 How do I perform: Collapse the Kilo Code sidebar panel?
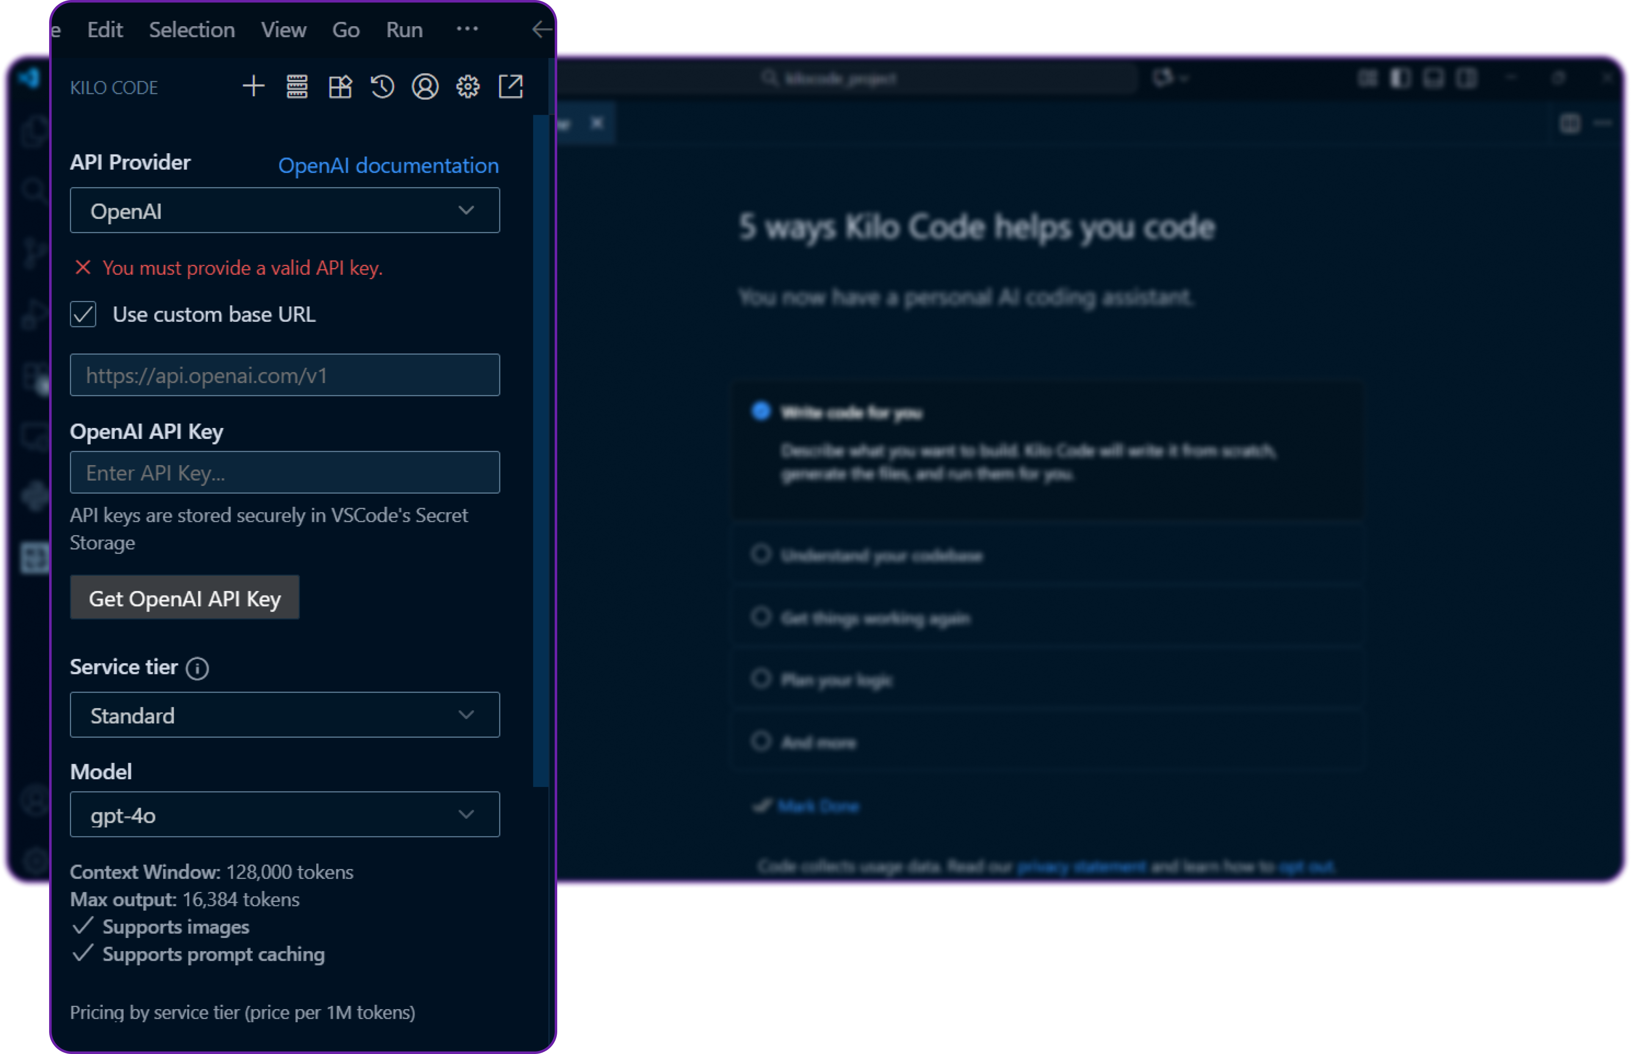[542, 30]
